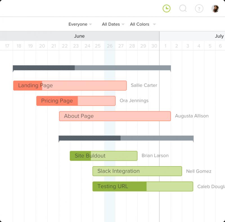Select the highlighted date 26 column header
225x222 pixels.
[x=110, y=46]
